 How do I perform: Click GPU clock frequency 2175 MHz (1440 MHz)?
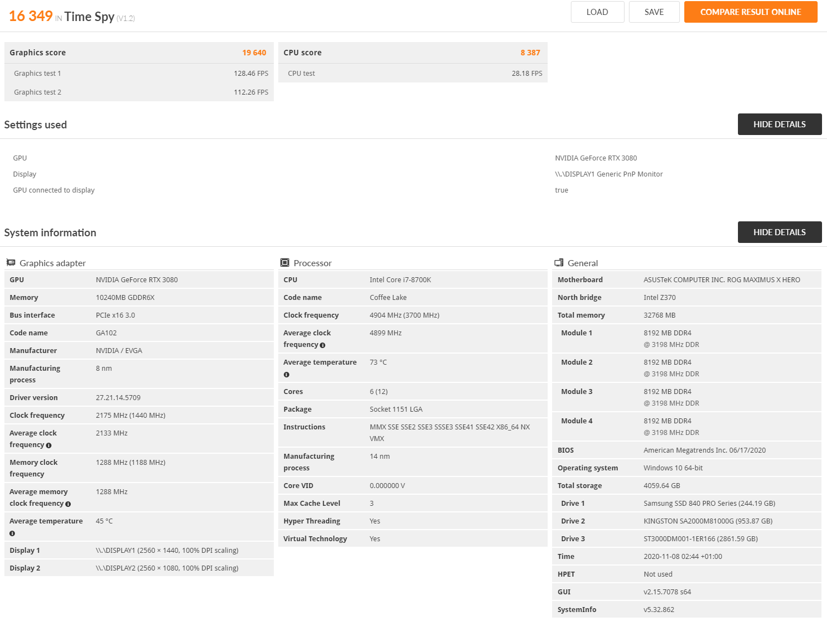pos(131,415)
